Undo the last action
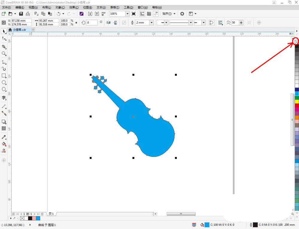299x229 pixels. click(59, 14)
